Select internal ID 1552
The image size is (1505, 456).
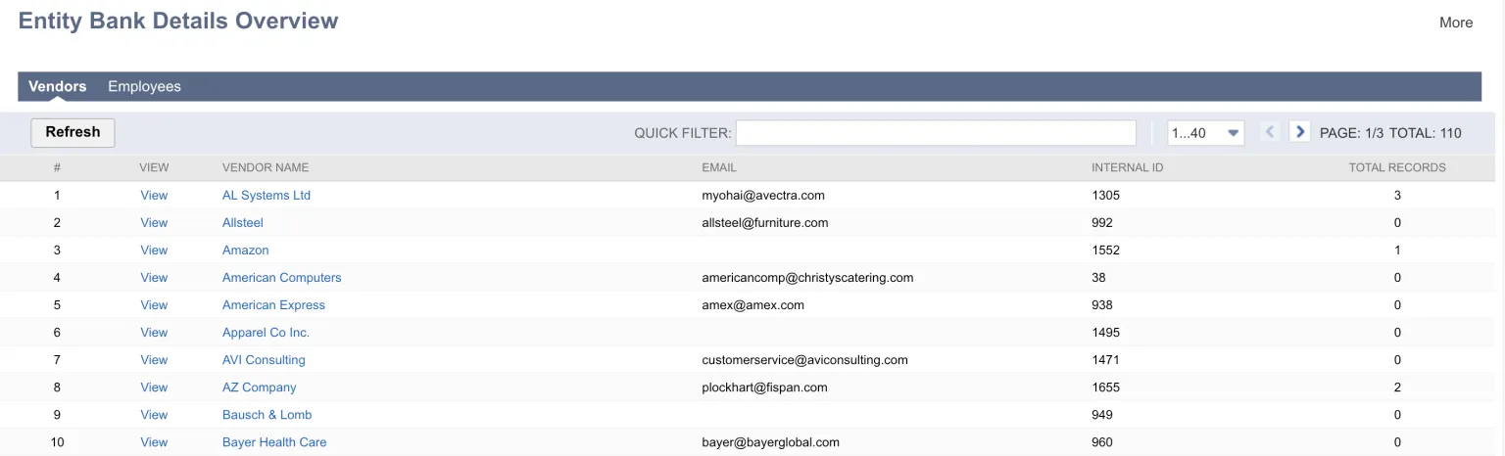tap(1105, 251)
